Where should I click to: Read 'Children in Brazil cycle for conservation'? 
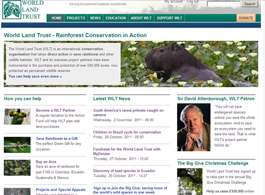[127, 132]
